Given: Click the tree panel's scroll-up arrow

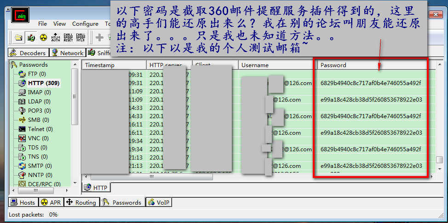Looking at the screenshot, I should click(x=75, y=64).
